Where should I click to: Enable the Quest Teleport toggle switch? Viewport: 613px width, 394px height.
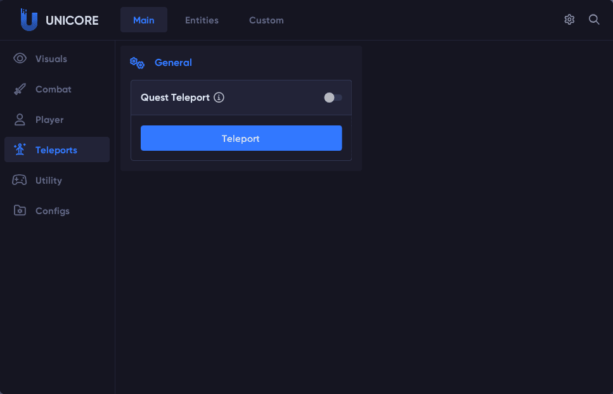point(333,98)
